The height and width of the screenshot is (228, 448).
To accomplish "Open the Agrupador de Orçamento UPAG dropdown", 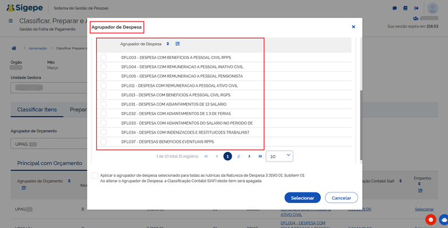I will pyautogui.click(x=49, y=144).
